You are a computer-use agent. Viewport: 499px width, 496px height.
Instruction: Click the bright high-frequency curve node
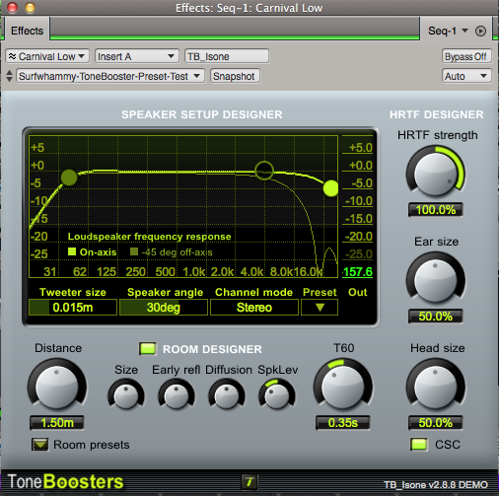click(330, 188)
